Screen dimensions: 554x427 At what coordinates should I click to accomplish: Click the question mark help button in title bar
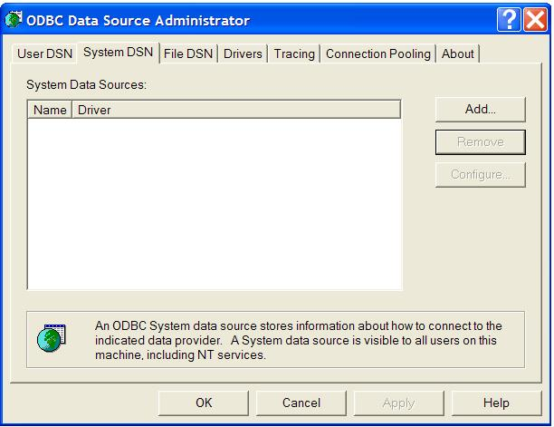click(x=510, y=20)
